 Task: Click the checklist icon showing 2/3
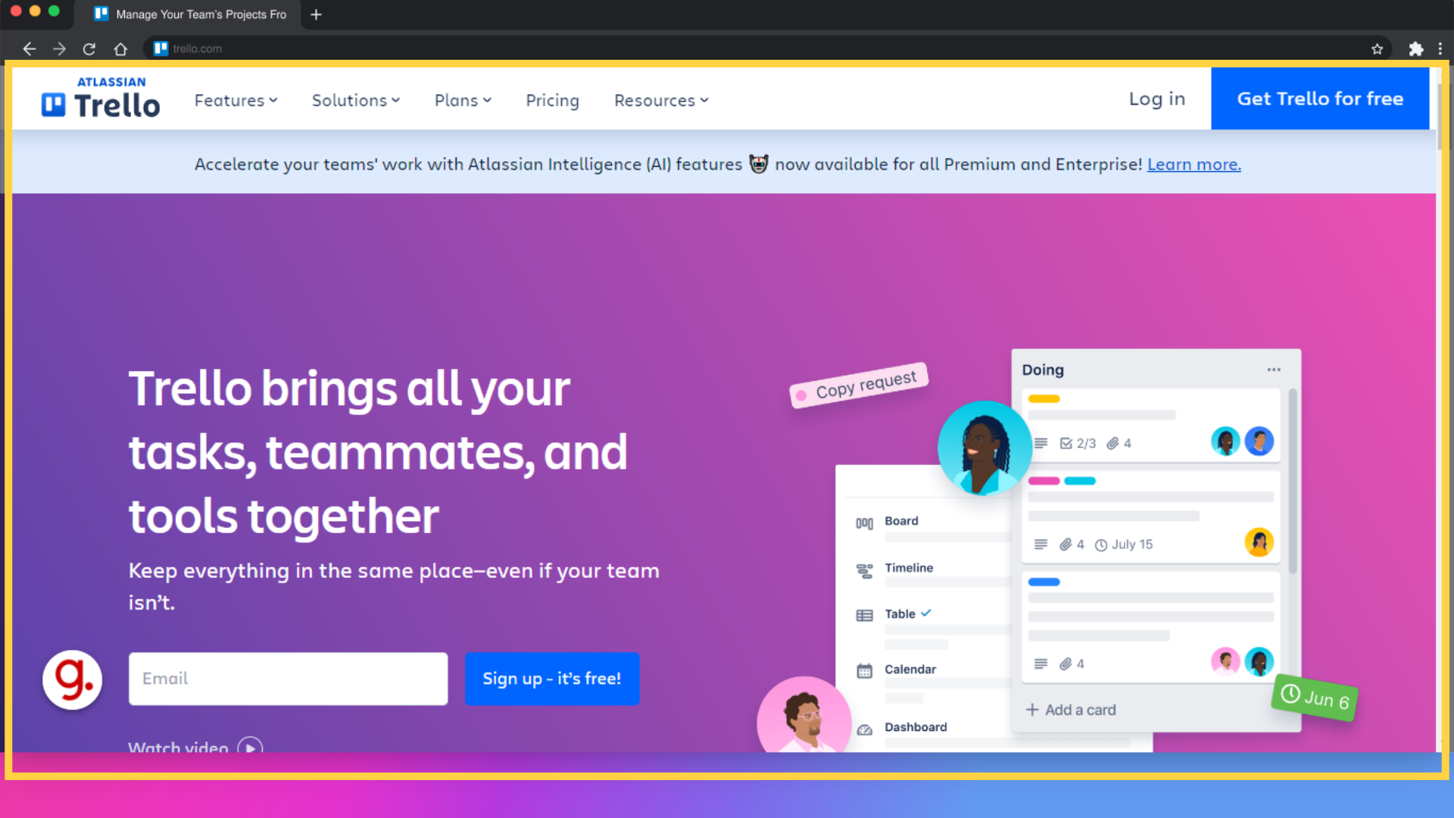click(x=1066, y=443)
